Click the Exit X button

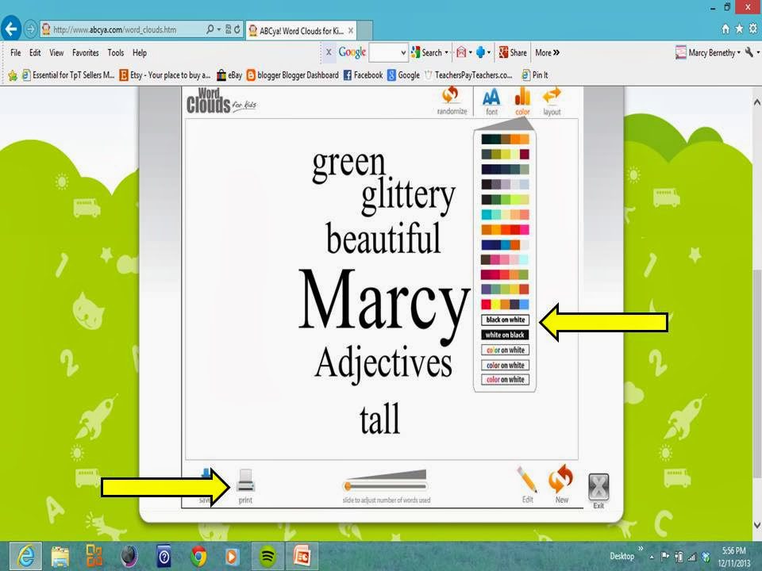598,488
